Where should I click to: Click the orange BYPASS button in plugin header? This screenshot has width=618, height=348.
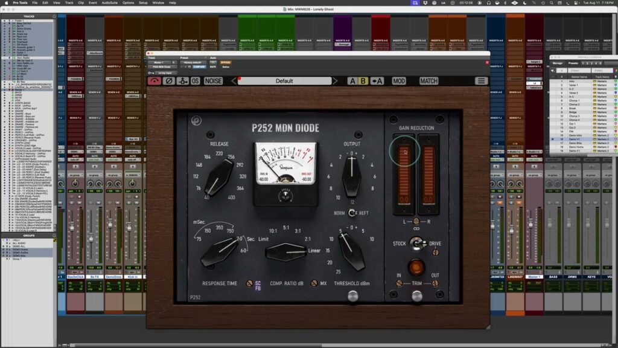coord(226,62)
